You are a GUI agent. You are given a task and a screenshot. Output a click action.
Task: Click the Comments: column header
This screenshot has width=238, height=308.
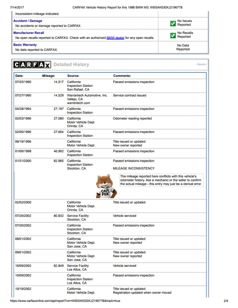click(122, 76)
